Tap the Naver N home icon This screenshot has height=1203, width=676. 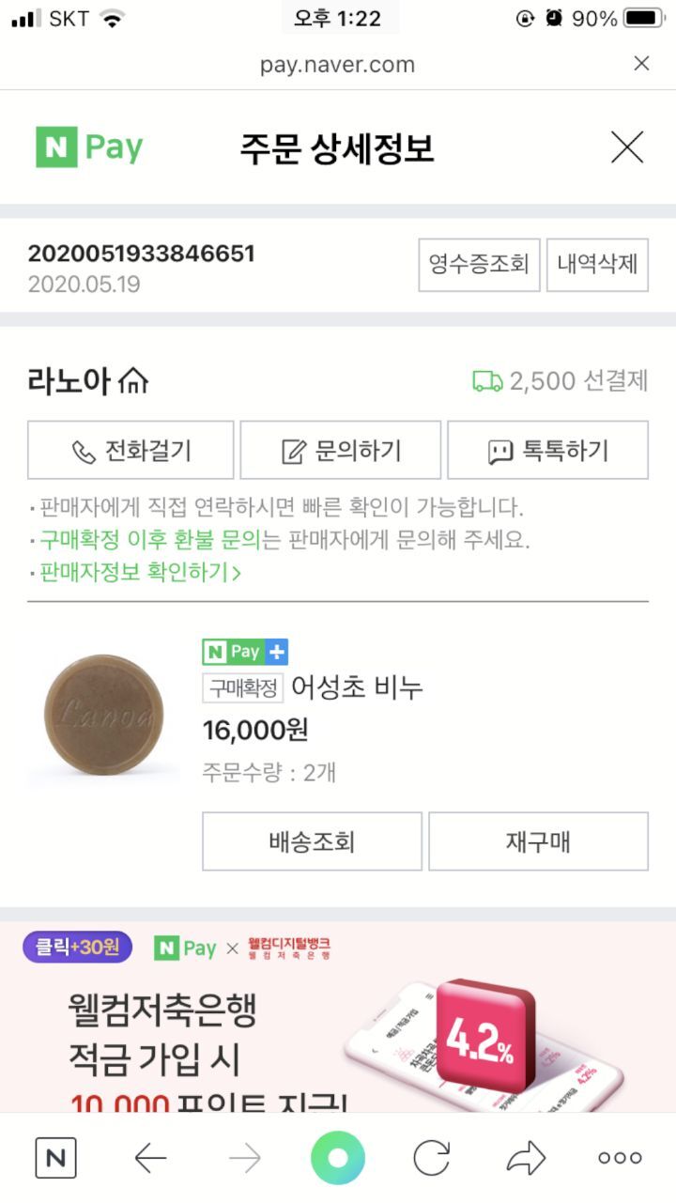[55, 1158]
